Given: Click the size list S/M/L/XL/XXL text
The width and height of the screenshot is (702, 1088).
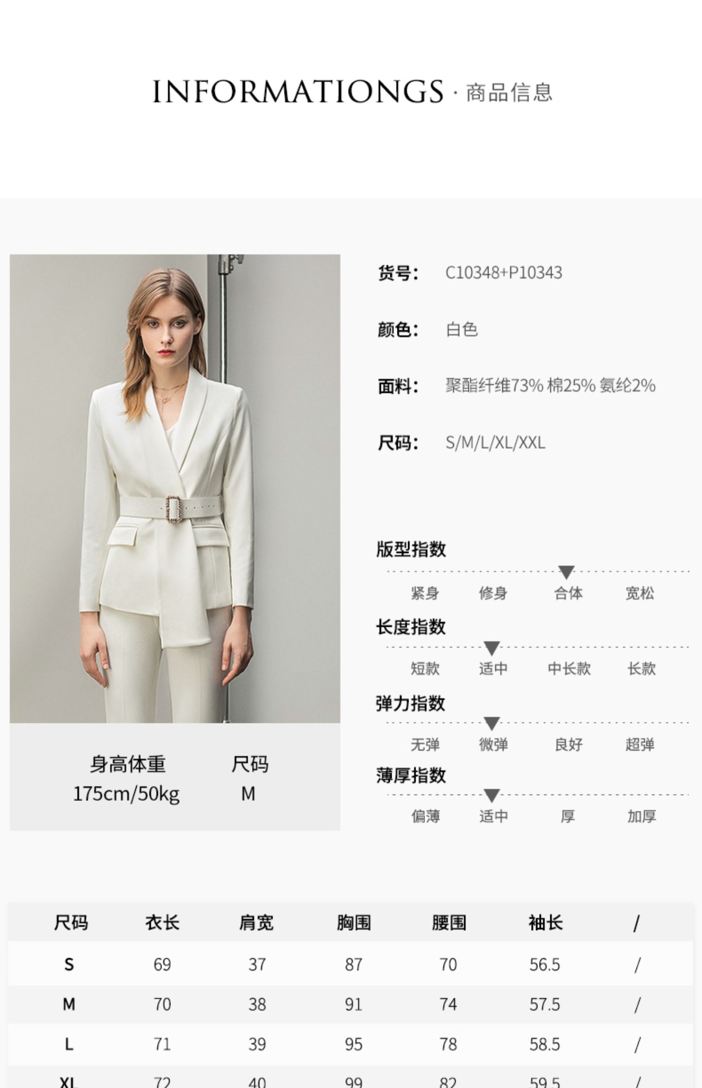Looking at the screenshot, I should (x=495, y=442).
